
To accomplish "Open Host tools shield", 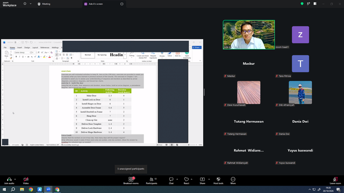I will click(218, 179).
